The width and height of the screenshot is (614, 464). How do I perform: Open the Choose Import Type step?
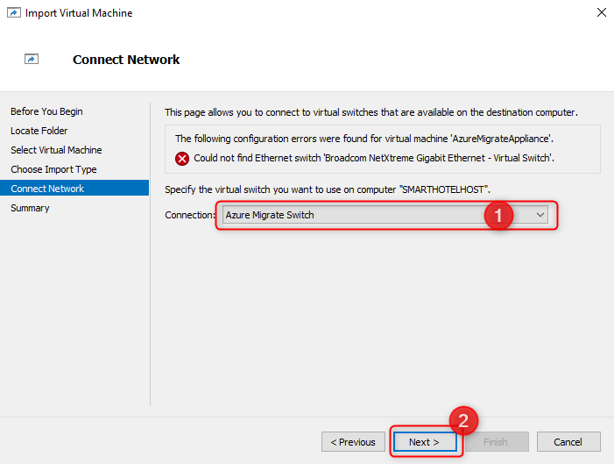pyautogui.click(x=53, y=169)
